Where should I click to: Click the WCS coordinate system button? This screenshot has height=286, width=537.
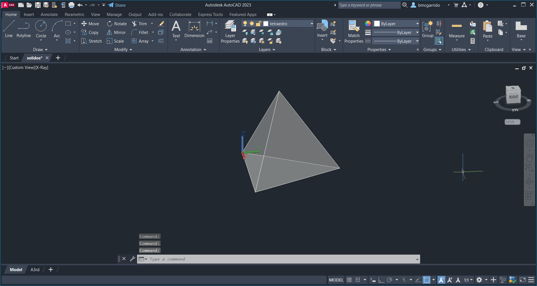tap(512, 122)
